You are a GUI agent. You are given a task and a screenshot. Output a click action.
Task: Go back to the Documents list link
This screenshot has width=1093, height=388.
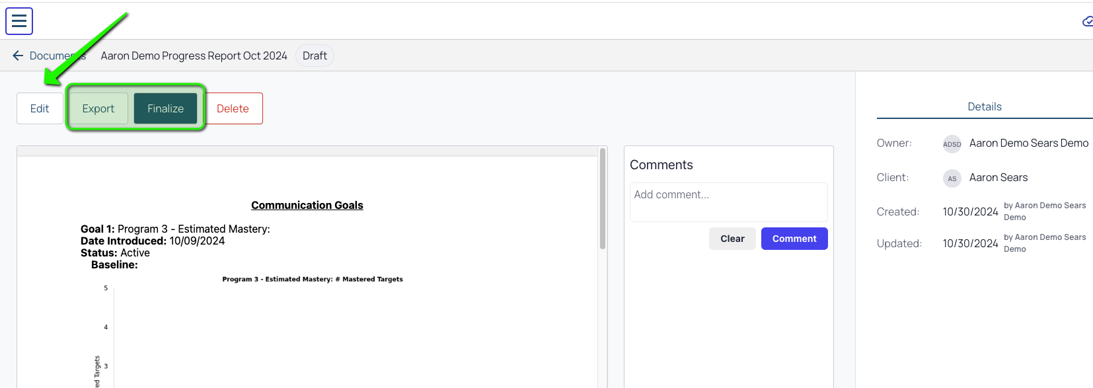pos(57,56)
